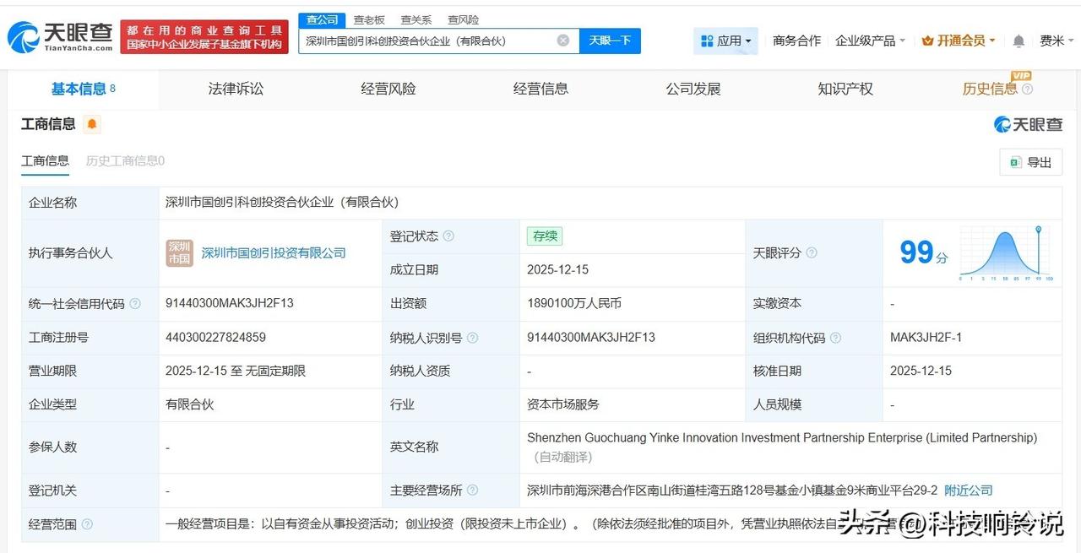Clear the search box with the X icon
Image resolution: width=1081 pixels, height=553 pixels.
coord(563,41)
